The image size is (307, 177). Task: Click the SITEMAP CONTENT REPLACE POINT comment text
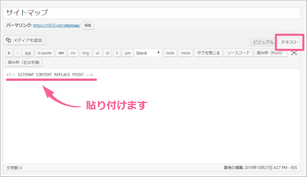coord(50,74)
